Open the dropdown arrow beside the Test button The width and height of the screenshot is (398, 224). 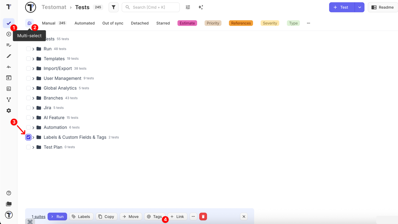pyautogui.click(x=359, y=7)
